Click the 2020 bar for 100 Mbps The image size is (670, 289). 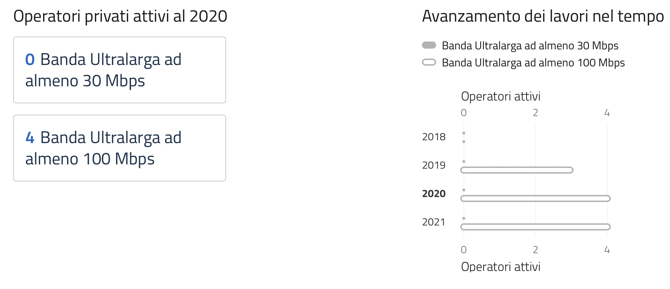(x=535, y=198)
